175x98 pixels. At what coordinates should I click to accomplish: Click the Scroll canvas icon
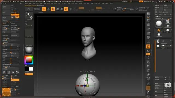point(148,20)
